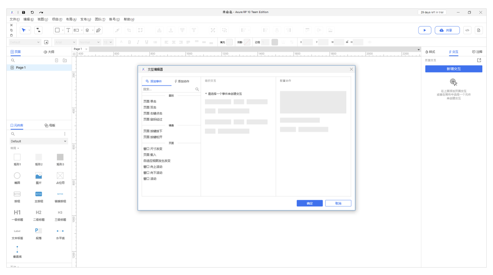
Task: Select the text T tool
Action: pyautogui.click(x=69, y=30)
